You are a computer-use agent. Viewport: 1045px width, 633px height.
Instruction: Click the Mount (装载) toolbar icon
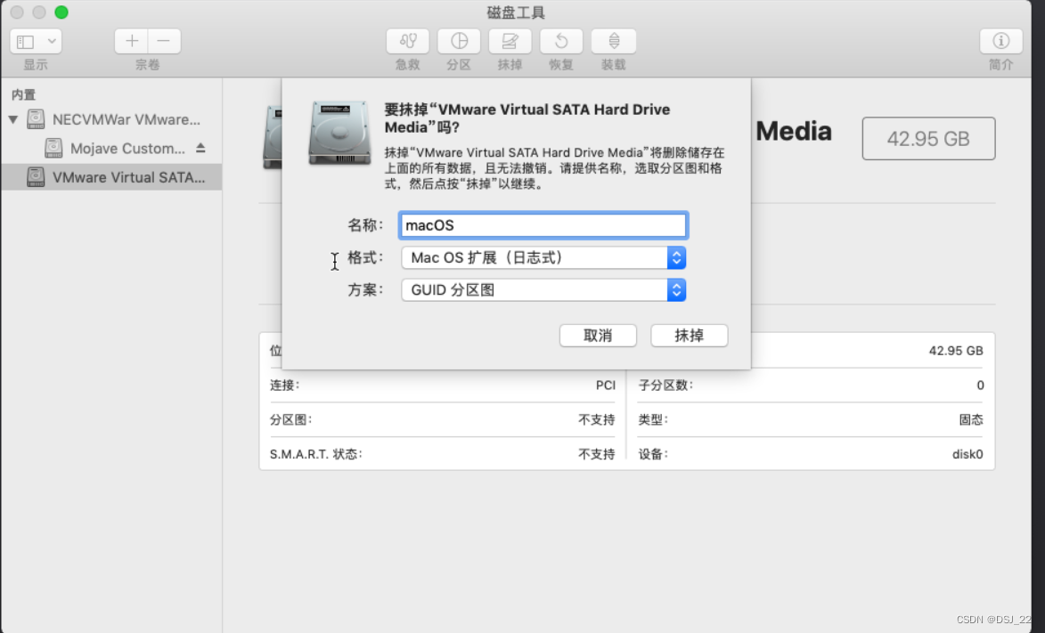(613, 41)
